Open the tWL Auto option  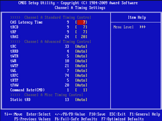[81, 70]
